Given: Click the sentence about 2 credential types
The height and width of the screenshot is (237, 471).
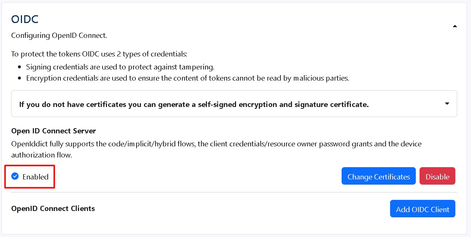Looking at the screenshot, I should pyautogui.click(x=99, y=54).
